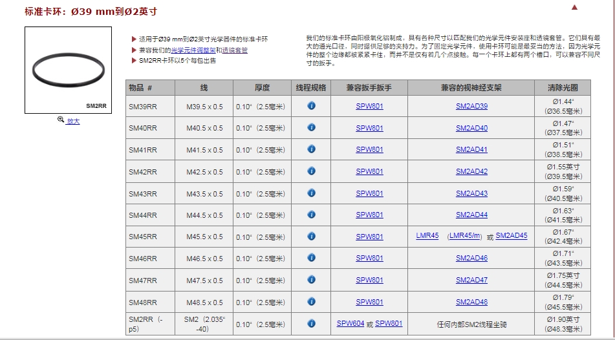Click the SM2RR retaining ring product image
Image resolution: width=615 pixels, height=340 pixels.
69,70
